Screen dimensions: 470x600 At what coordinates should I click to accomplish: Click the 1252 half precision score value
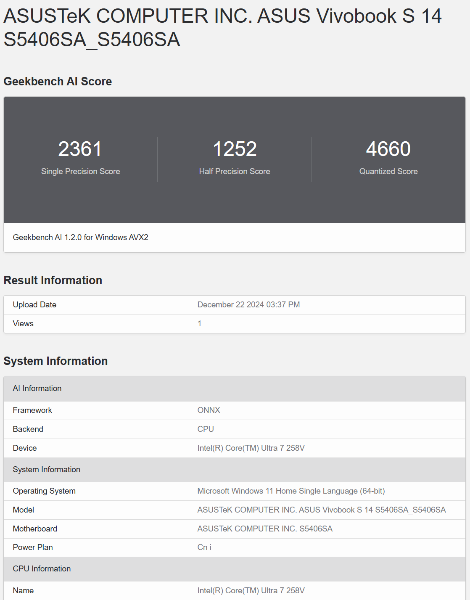click(x=235, y=149)
